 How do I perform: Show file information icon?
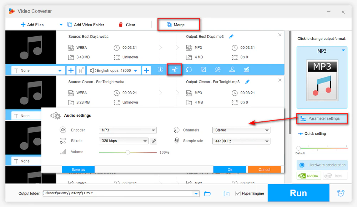click(160, 70)
